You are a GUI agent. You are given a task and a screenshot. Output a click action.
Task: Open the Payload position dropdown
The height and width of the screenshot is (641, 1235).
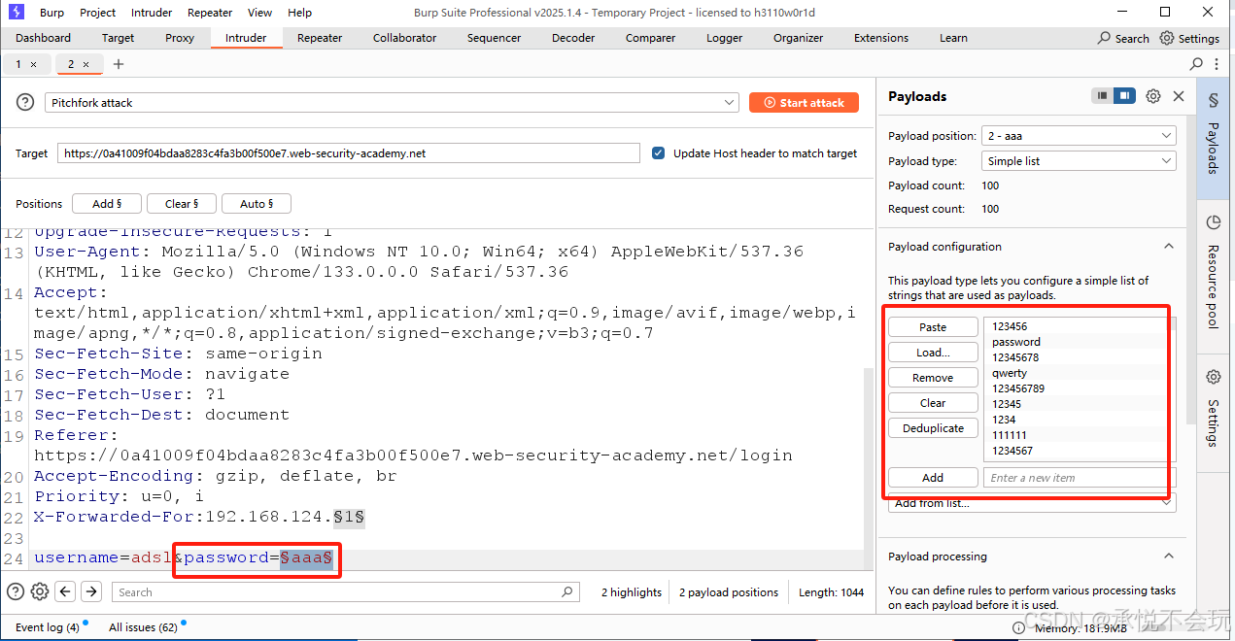(x=1079, y=136)
